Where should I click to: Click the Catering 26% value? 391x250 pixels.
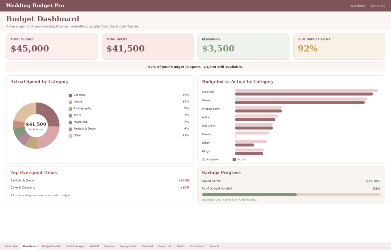pyautogui.click(x=186, y=95)
